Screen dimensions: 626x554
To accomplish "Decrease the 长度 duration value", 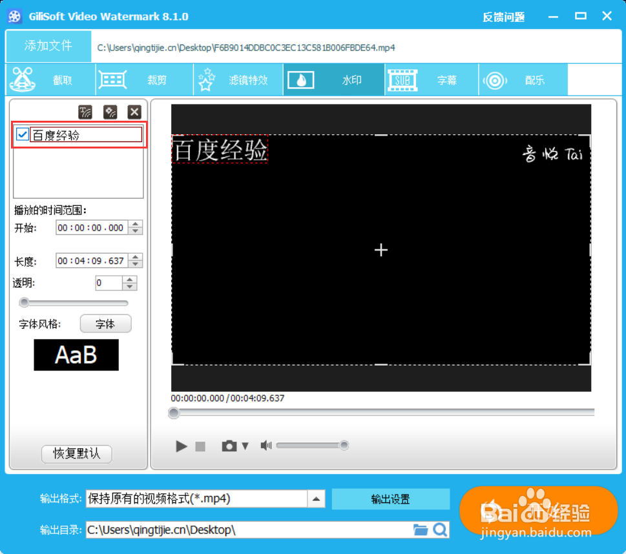I will tap(136, 264).
